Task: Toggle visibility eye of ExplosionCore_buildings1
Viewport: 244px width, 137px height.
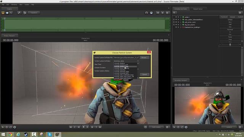Action: tap(176, 27)
